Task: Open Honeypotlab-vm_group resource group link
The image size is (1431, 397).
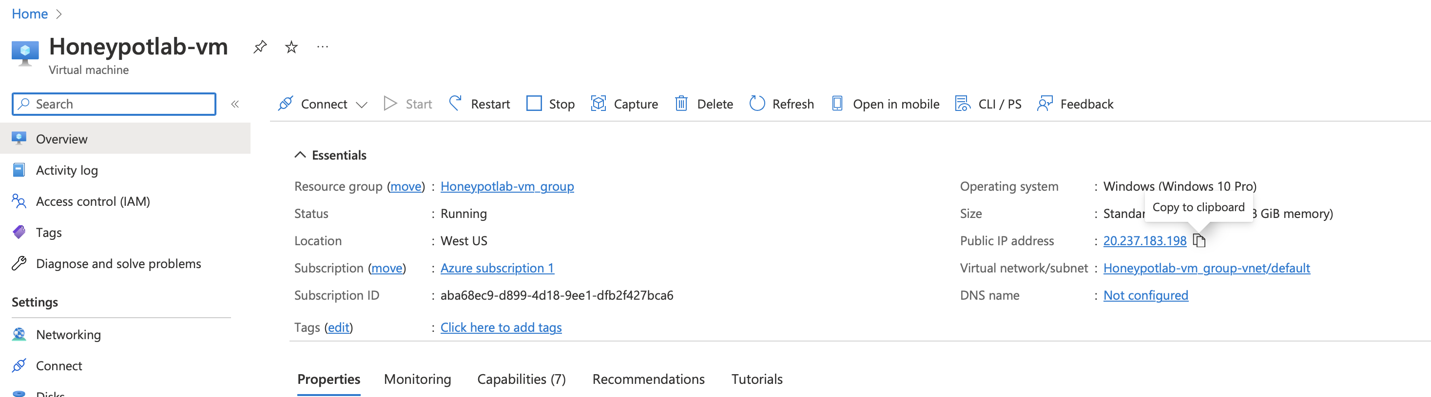Action: 506,186
